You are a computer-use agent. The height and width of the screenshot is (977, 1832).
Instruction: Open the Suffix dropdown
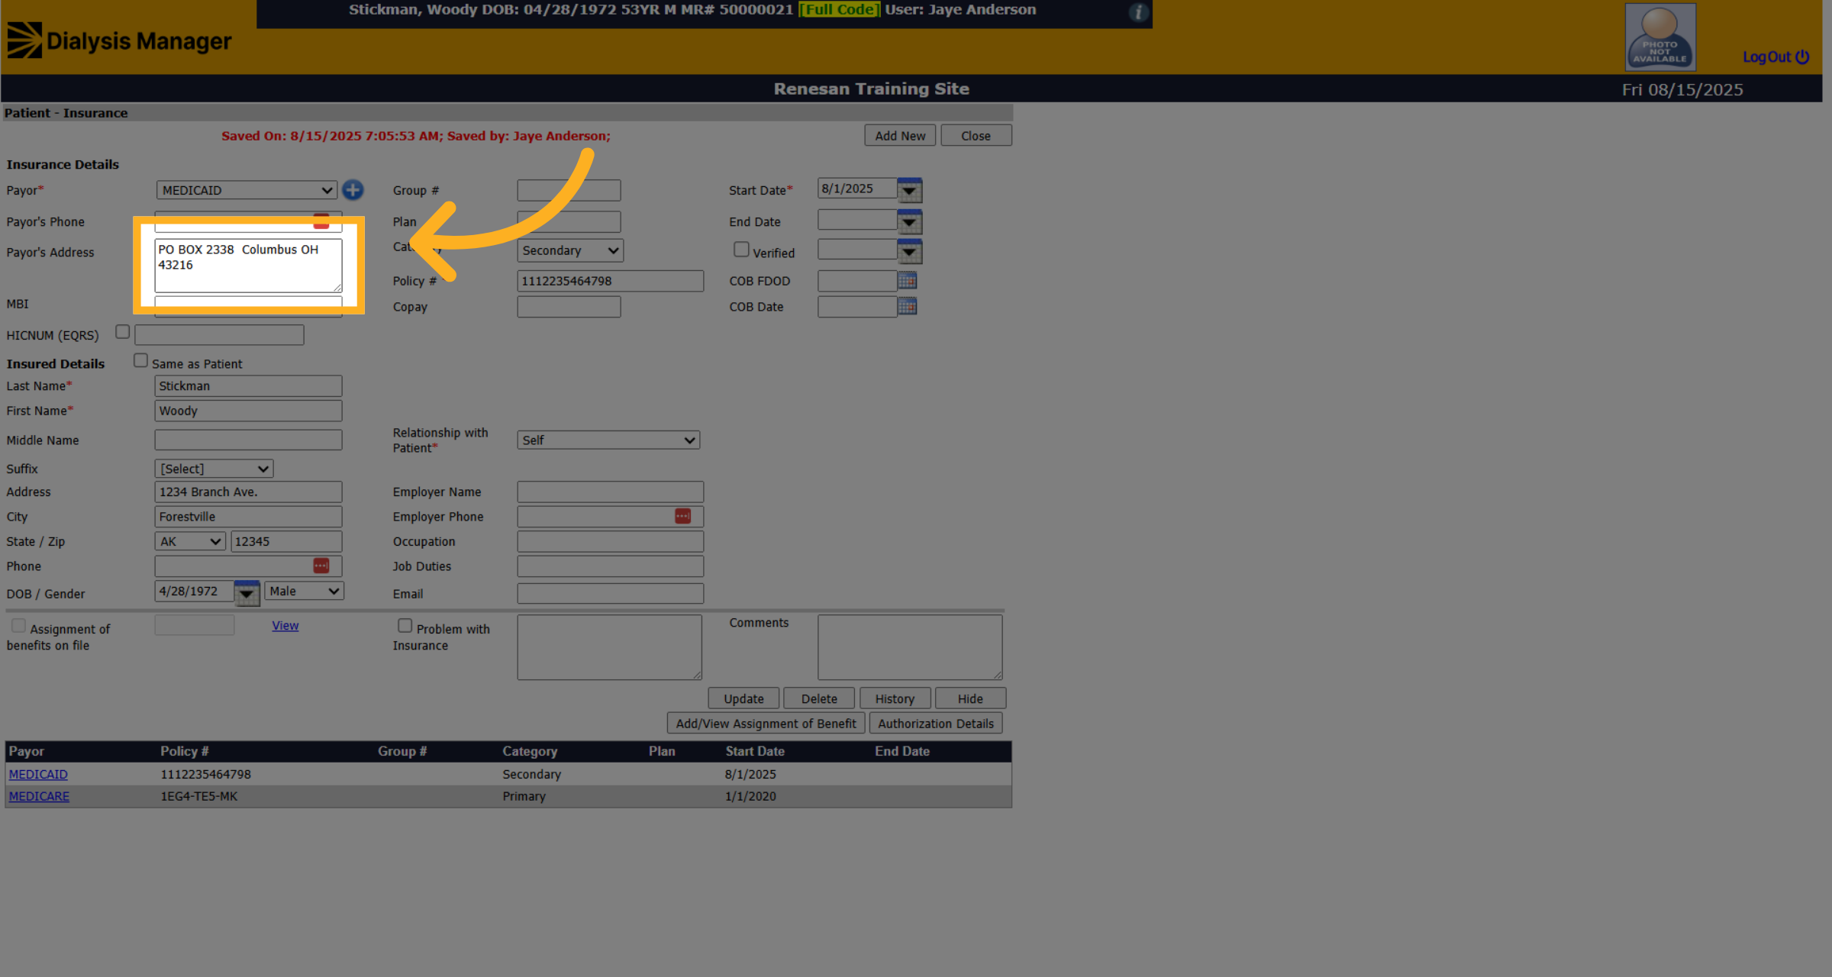pos(214,469)
